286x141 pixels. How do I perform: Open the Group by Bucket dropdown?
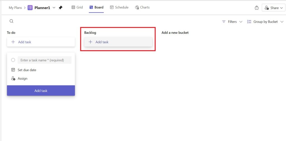[x=265, y=21]
